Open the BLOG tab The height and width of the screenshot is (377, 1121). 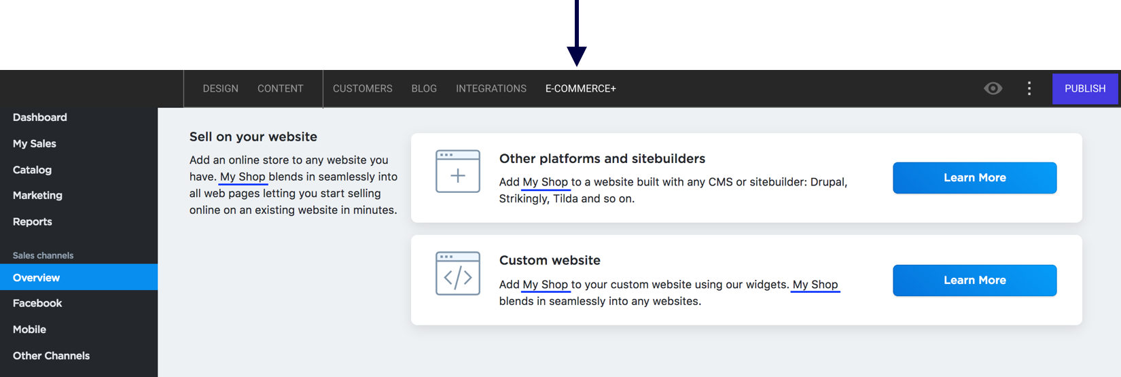pos(424,88)
